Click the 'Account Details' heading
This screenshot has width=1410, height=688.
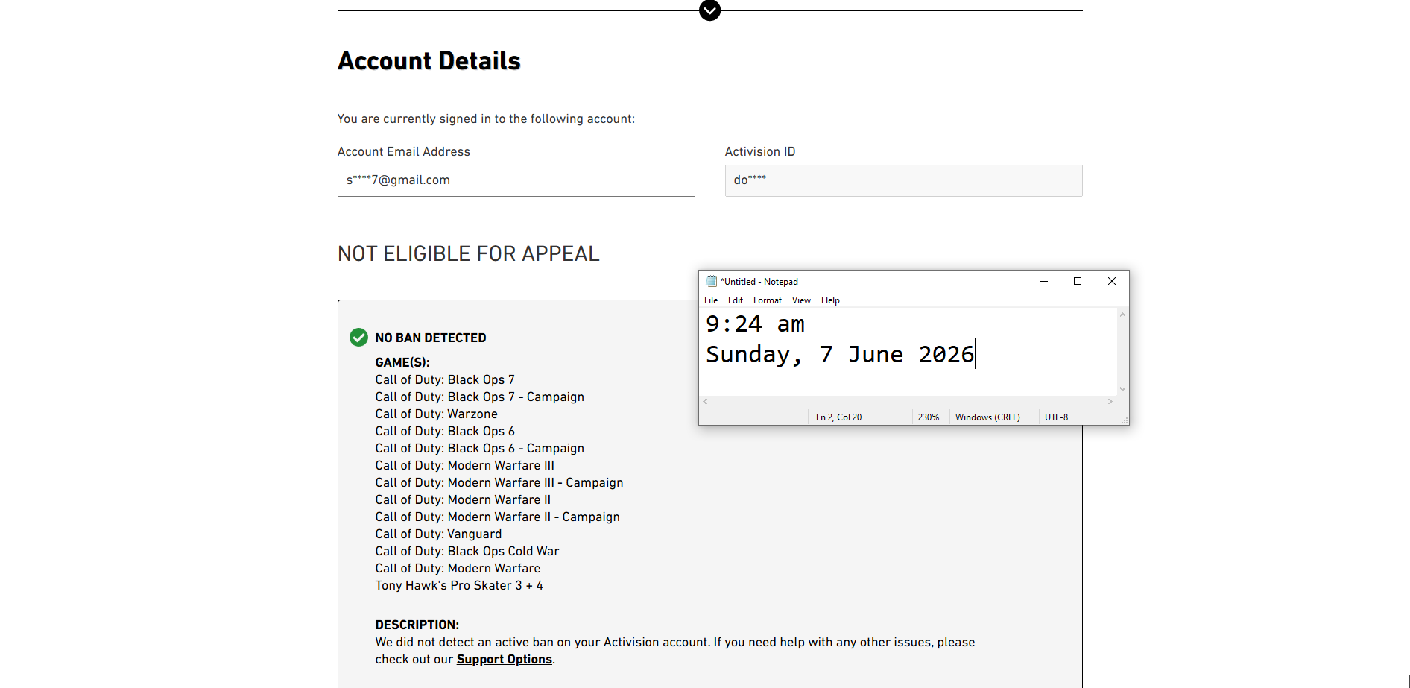pos(429,61)
